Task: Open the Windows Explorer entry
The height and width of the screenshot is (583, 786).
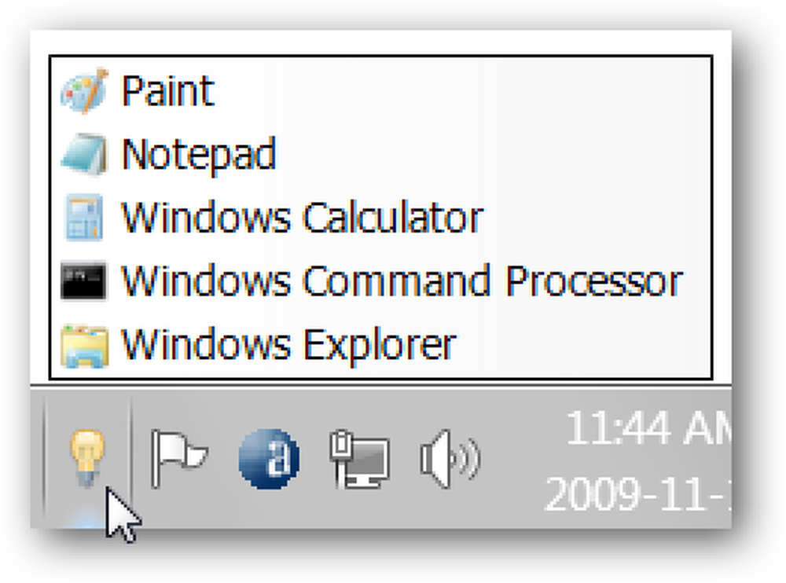Action: point(288,346)
